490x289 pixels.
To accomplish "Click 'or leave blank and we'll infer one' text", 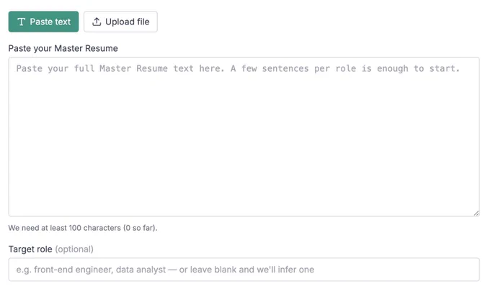I will coord(246,270).
